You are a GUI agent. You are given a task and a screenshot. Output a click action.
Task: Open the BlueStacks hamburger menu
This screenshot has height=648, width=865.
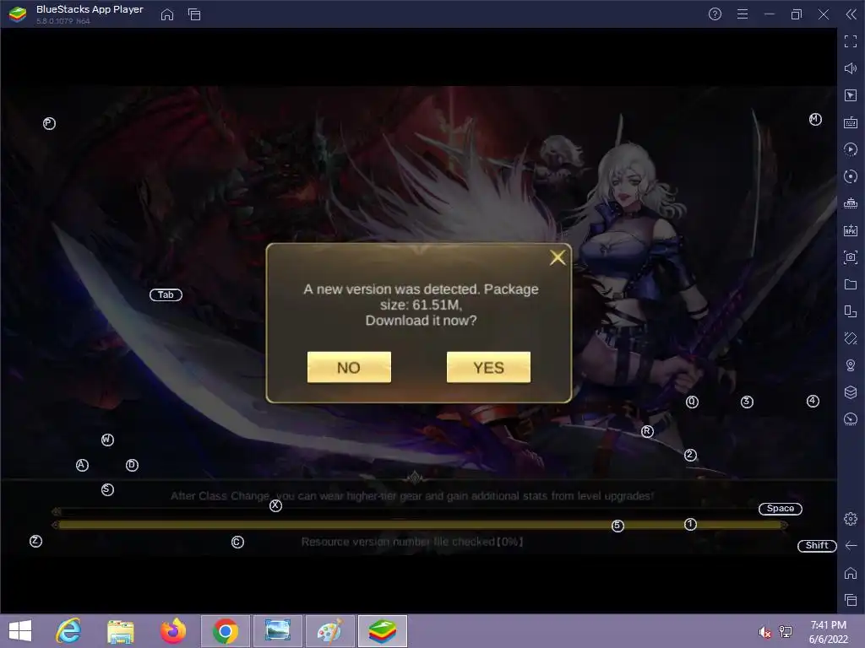coord(743,14)
